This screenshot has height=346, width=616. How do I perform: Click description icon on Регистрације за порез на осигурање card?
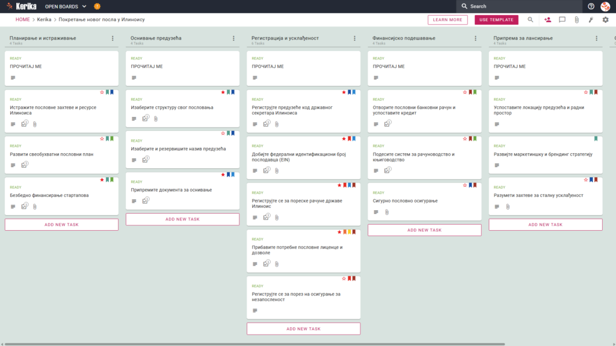(x=255, y=311)
